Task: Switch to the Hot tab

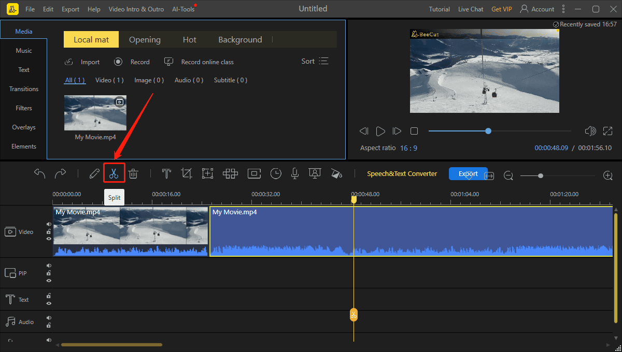Action: 190,40
